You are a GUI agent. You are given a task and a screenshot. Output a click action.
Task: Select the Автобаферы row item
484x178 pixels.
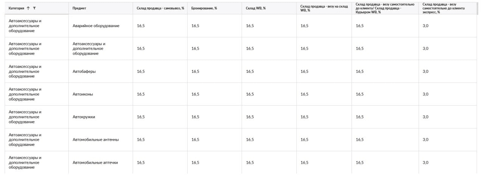tap(84, 71)
